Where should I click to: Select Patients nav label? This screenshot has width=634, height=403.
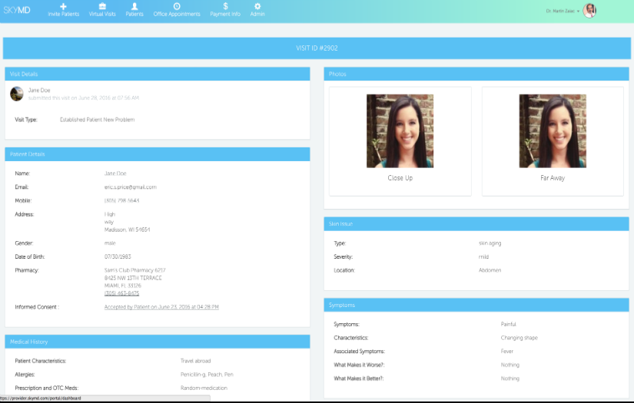point(134,14)
